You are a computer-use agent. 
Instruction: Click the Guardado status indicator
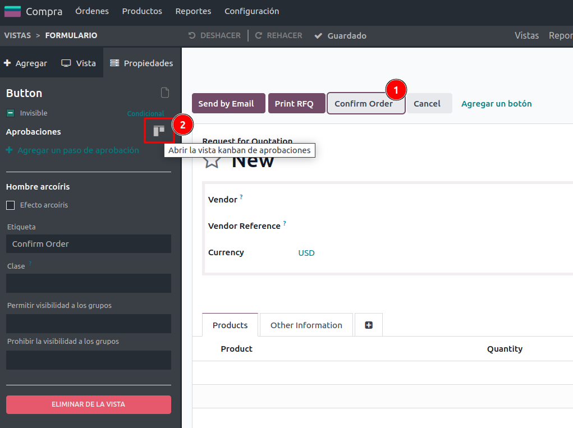pyautogui.click(x=340, y=35)
